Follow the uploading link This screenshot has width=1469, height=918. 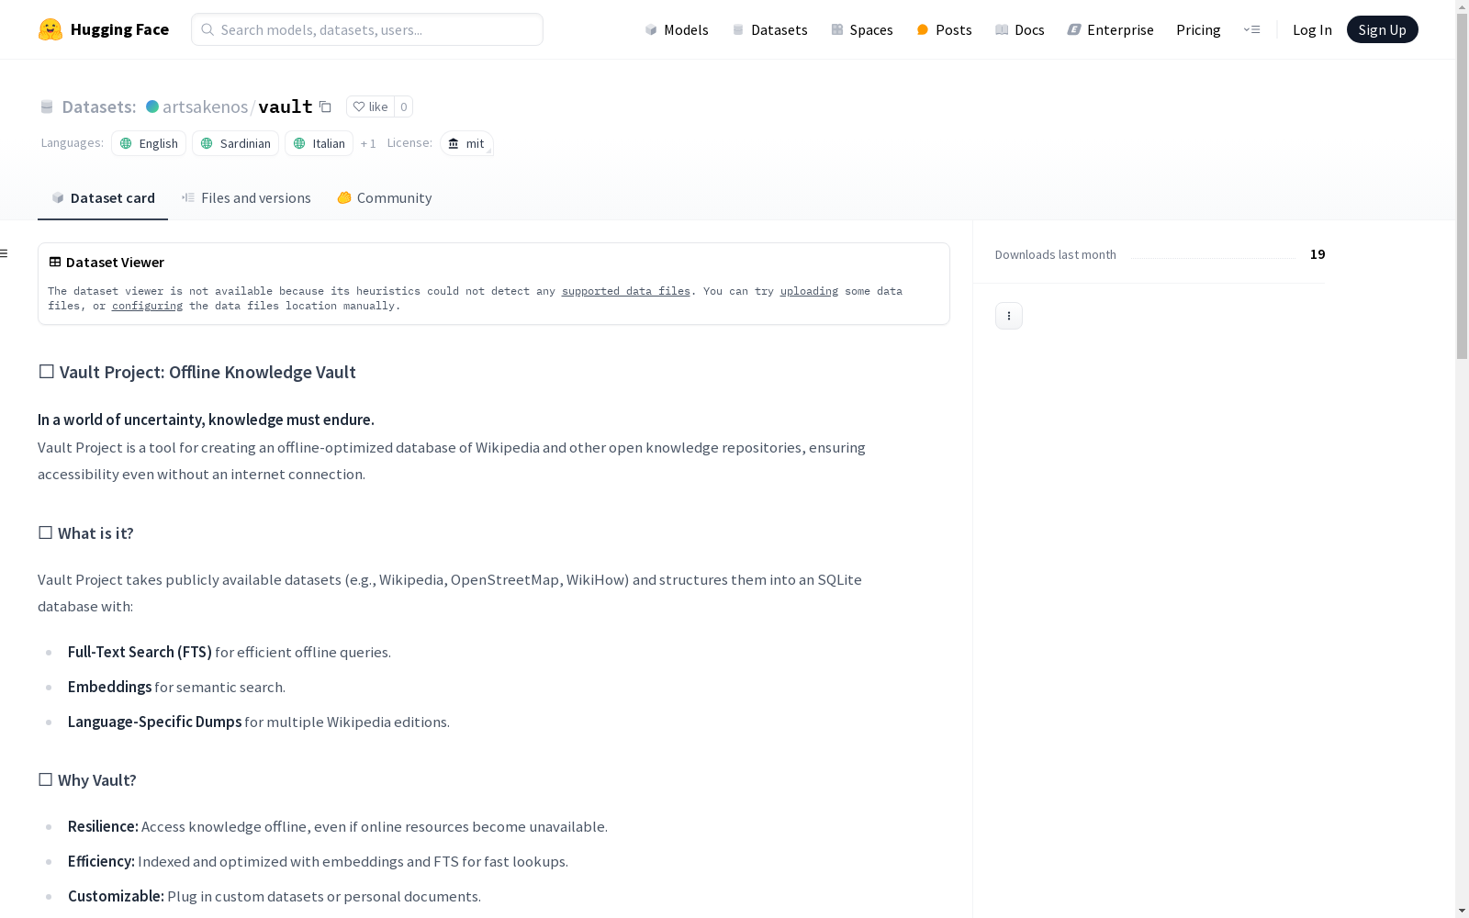pyautogui.click(x=809, y=291)
